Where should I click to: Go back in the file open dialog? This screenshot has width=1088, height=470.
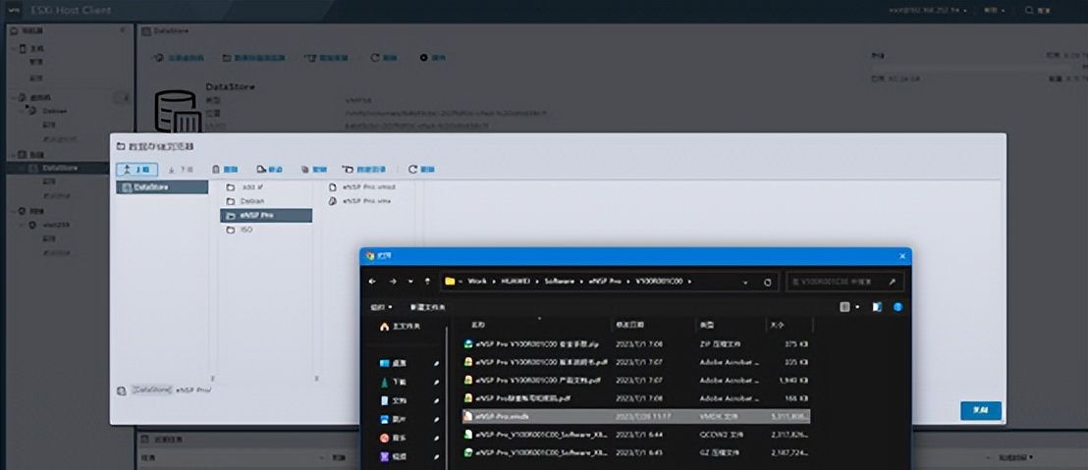(372, 282)
